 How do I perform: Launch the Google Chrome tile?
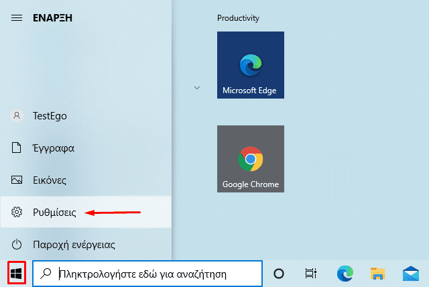pyautogui.click(x=251, y=159)
